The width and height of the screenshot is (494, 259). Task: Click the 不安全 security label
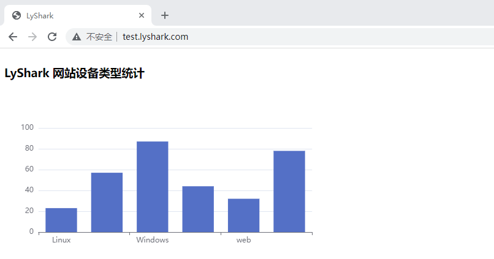coord(99,37)
